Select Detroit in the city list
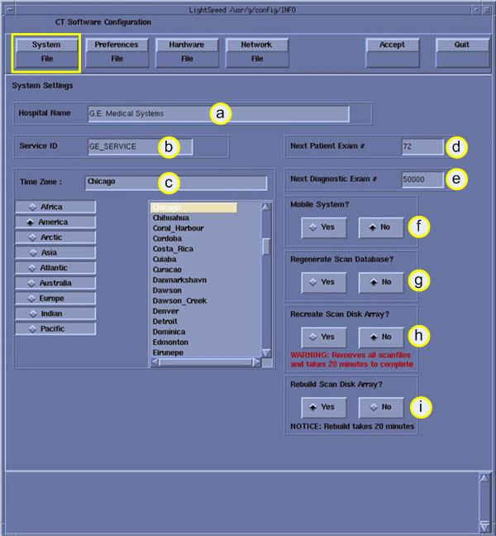 point(166,319)
